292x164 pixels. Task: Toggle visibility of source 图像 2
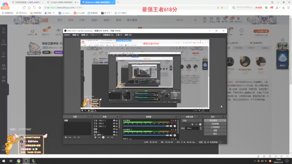114,132
